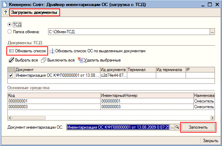This screenshot has height=146, width=222.
Task: Click horizontal scrollbar left arrow
Action: [x=10, y=118]
